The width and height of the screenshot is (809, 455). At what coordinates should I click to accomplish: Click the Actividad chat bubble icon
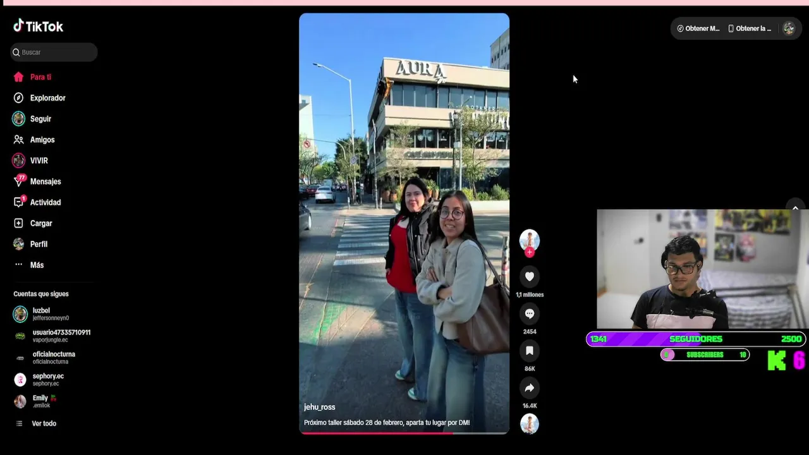point(19,202)
